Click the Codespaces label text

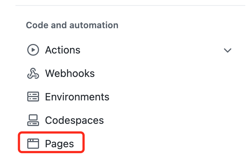(x=74, y=121)
